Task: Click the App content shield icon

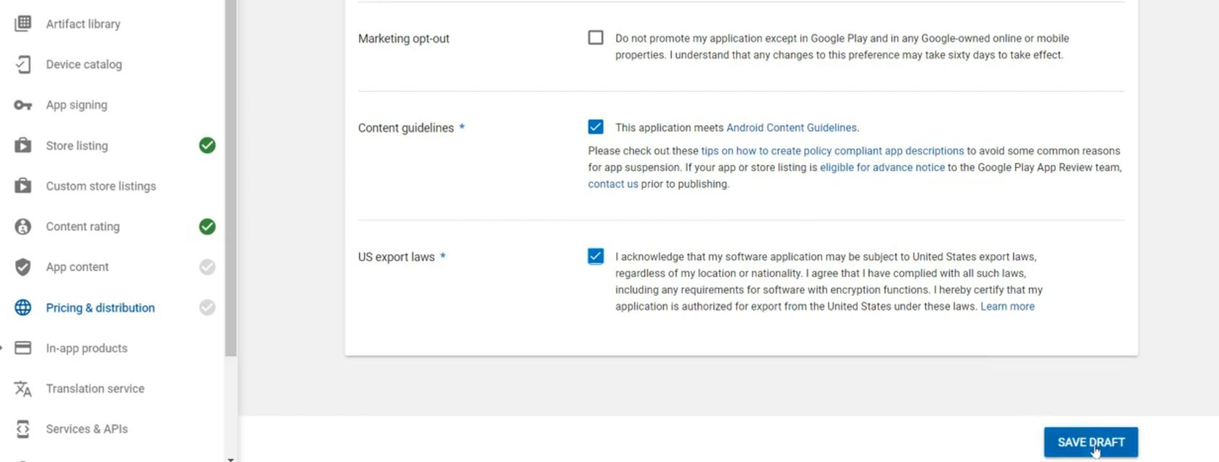Action: 23,267
